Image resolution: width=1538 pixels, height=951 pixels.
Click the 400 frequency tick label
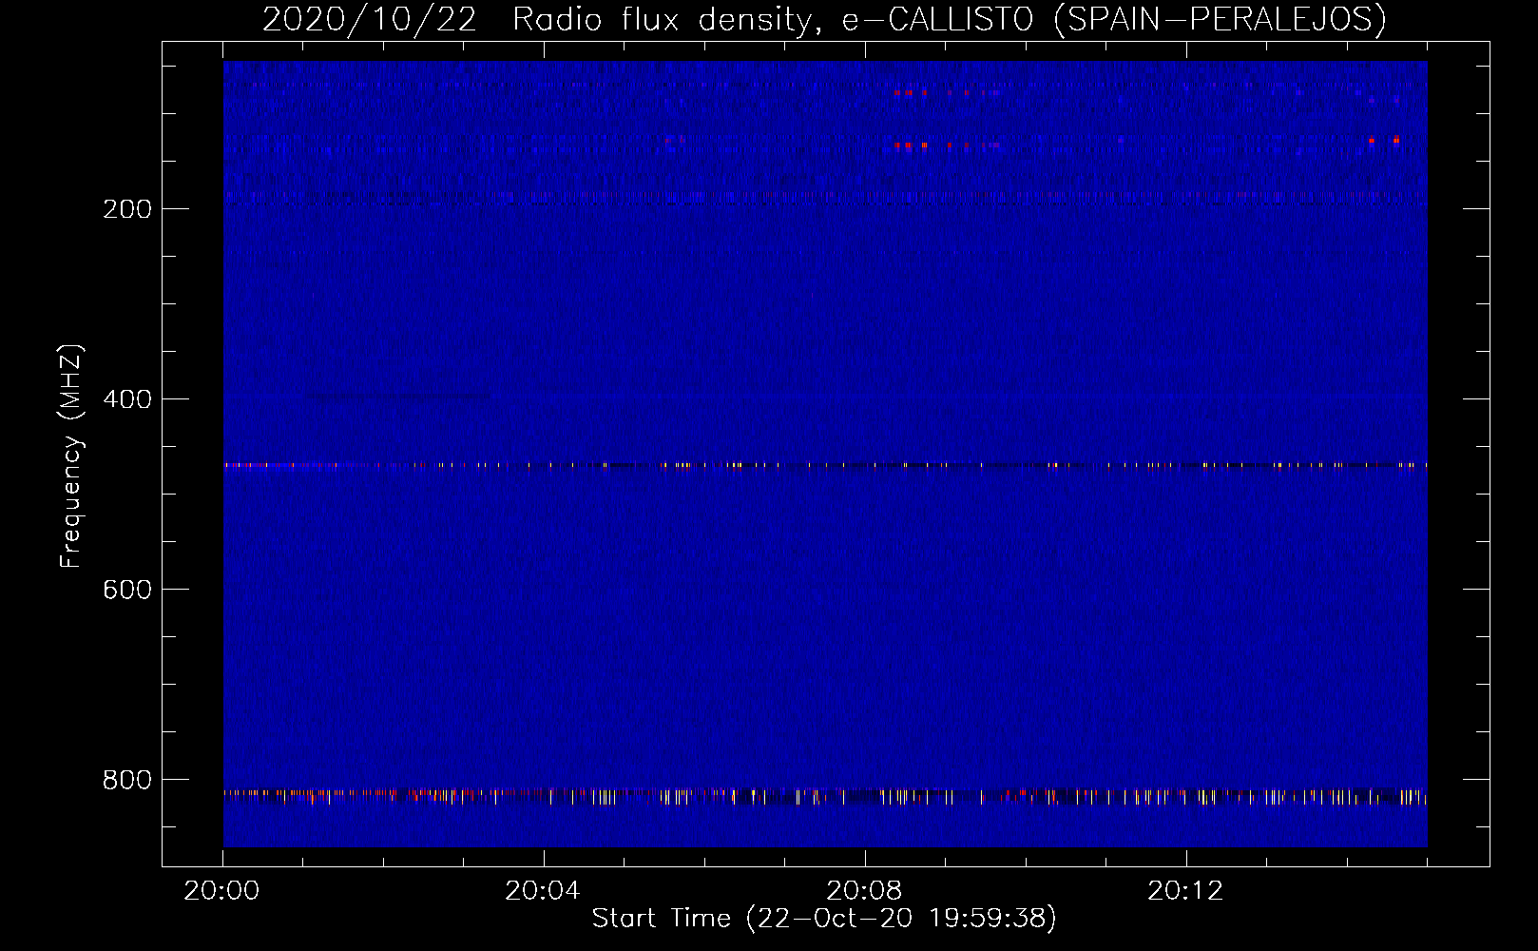pyautogui.click(x=126, y=399)
